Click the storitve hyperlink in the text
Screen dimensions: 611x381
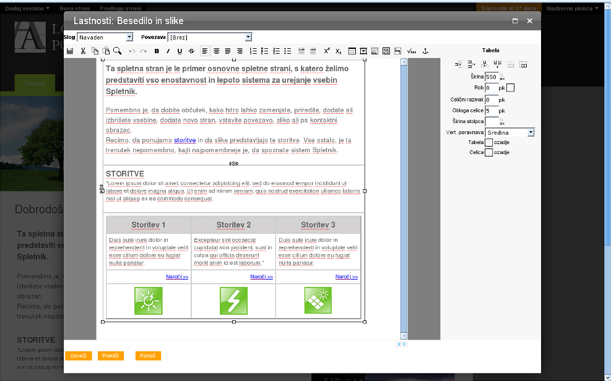point(184,140)
